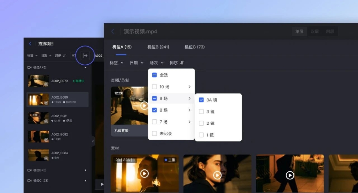Click the 直播中 live status label
Image resolution: width=358 pixels, height=193 pixels.
tap(79, 81)
